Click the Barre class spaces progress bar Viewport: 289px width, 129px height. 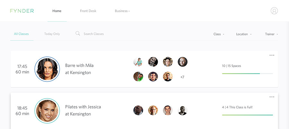click(x=247, y=74)
